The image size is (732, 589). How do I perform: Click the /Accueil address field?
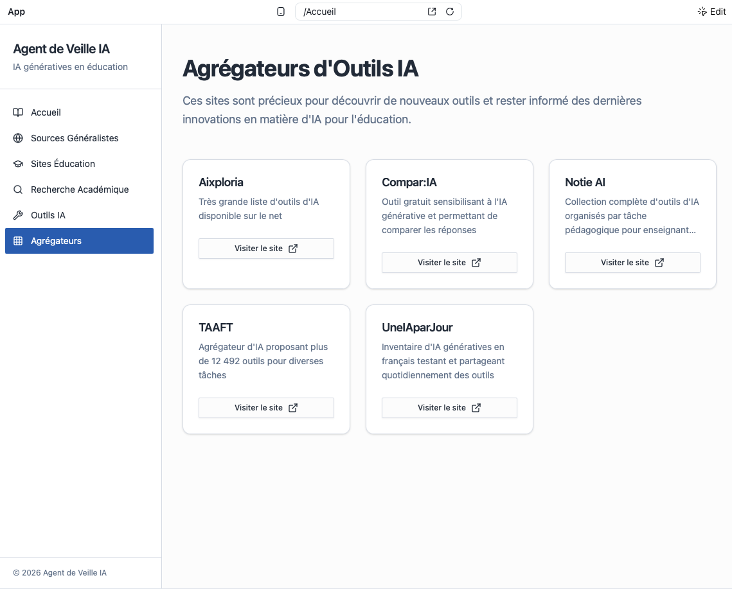(360, 12)
